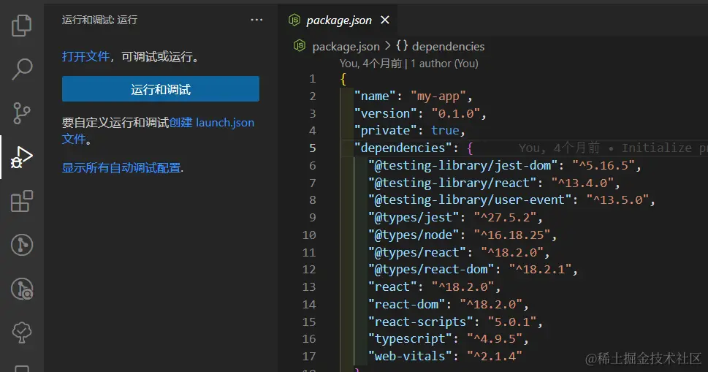708x372 pixels.
Task: Open the Search magnifier in activity bar
Action: click(x=22, y=69)
